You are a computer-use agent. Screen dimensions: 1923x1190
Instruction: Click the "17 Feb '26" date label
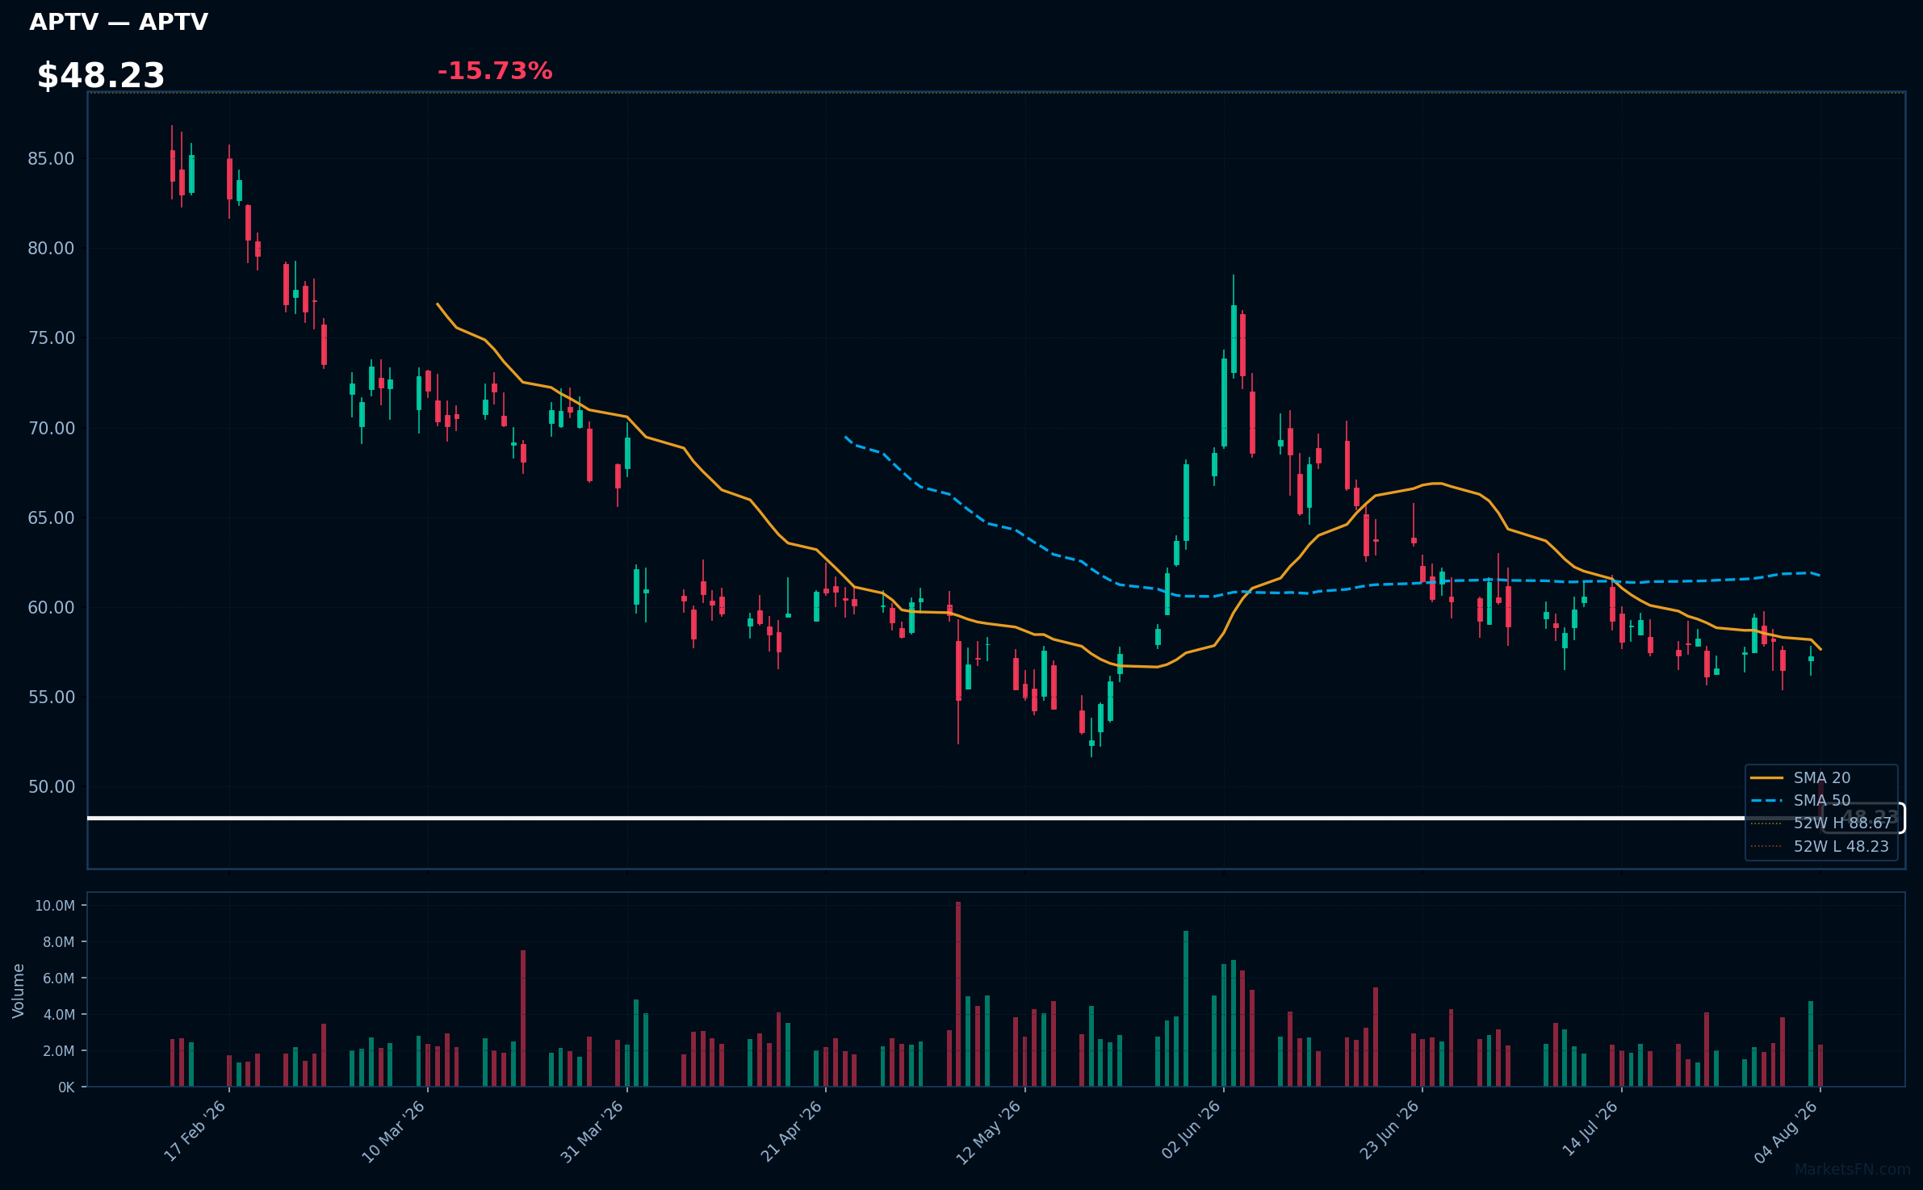(195, 1131)
